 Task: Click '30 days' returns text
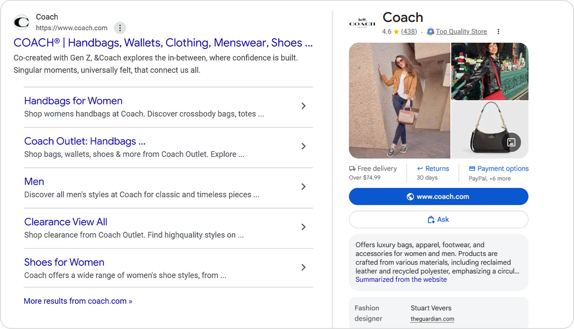pyautogui.click(x=427, y=178)
